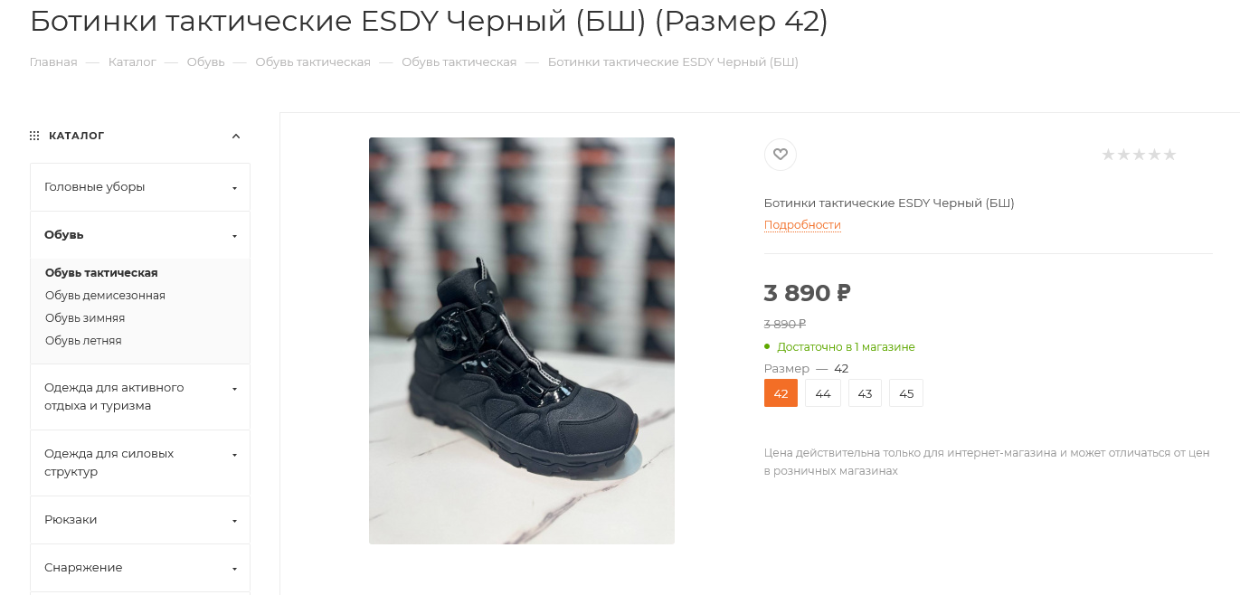Expand the Снаряжение category arrow

coord(234,569)
